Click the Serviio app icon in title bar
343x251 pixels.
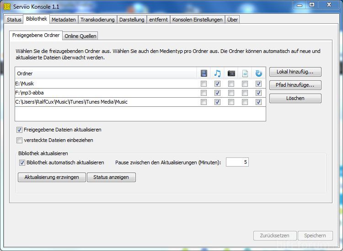[7, 6]
